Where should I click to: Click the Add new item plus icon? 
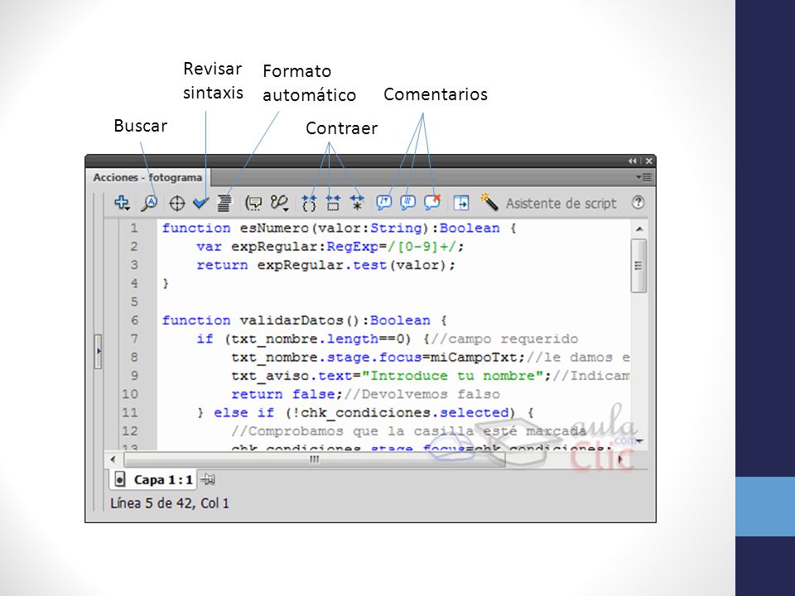point(122,203)
